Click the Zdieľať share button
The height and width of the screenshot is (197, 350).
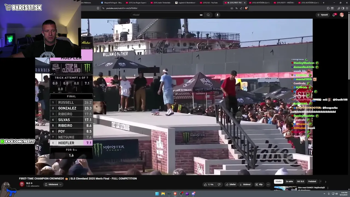[231, 184]
